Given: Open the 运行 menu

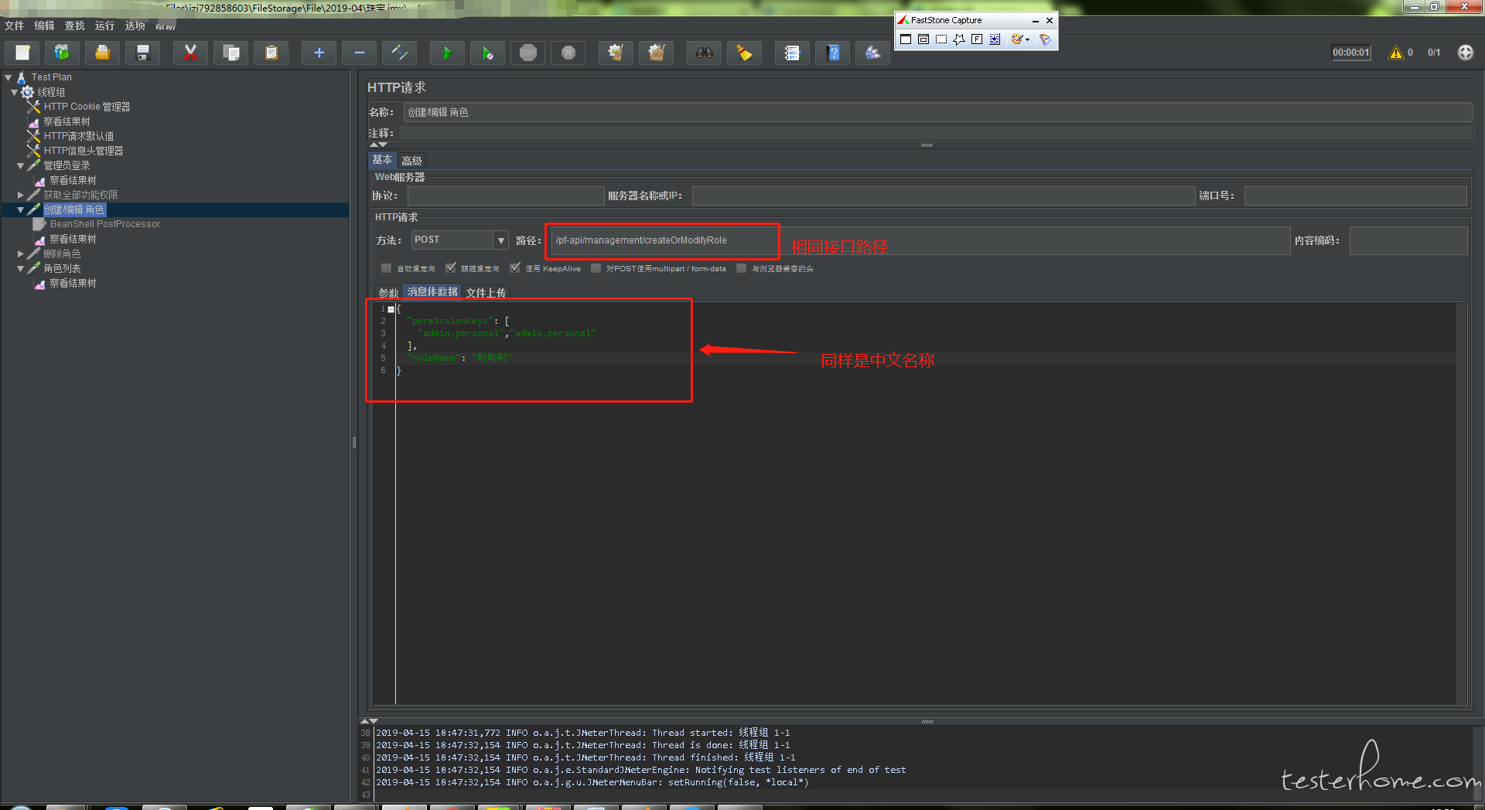Looking at the screenshot, I should click(x=104, y=26).
